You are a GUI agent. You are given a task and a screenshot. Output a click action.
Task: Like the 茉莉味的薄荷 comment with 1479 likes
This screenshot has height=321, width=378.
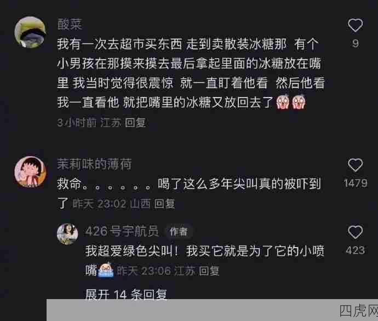[355, 165]
